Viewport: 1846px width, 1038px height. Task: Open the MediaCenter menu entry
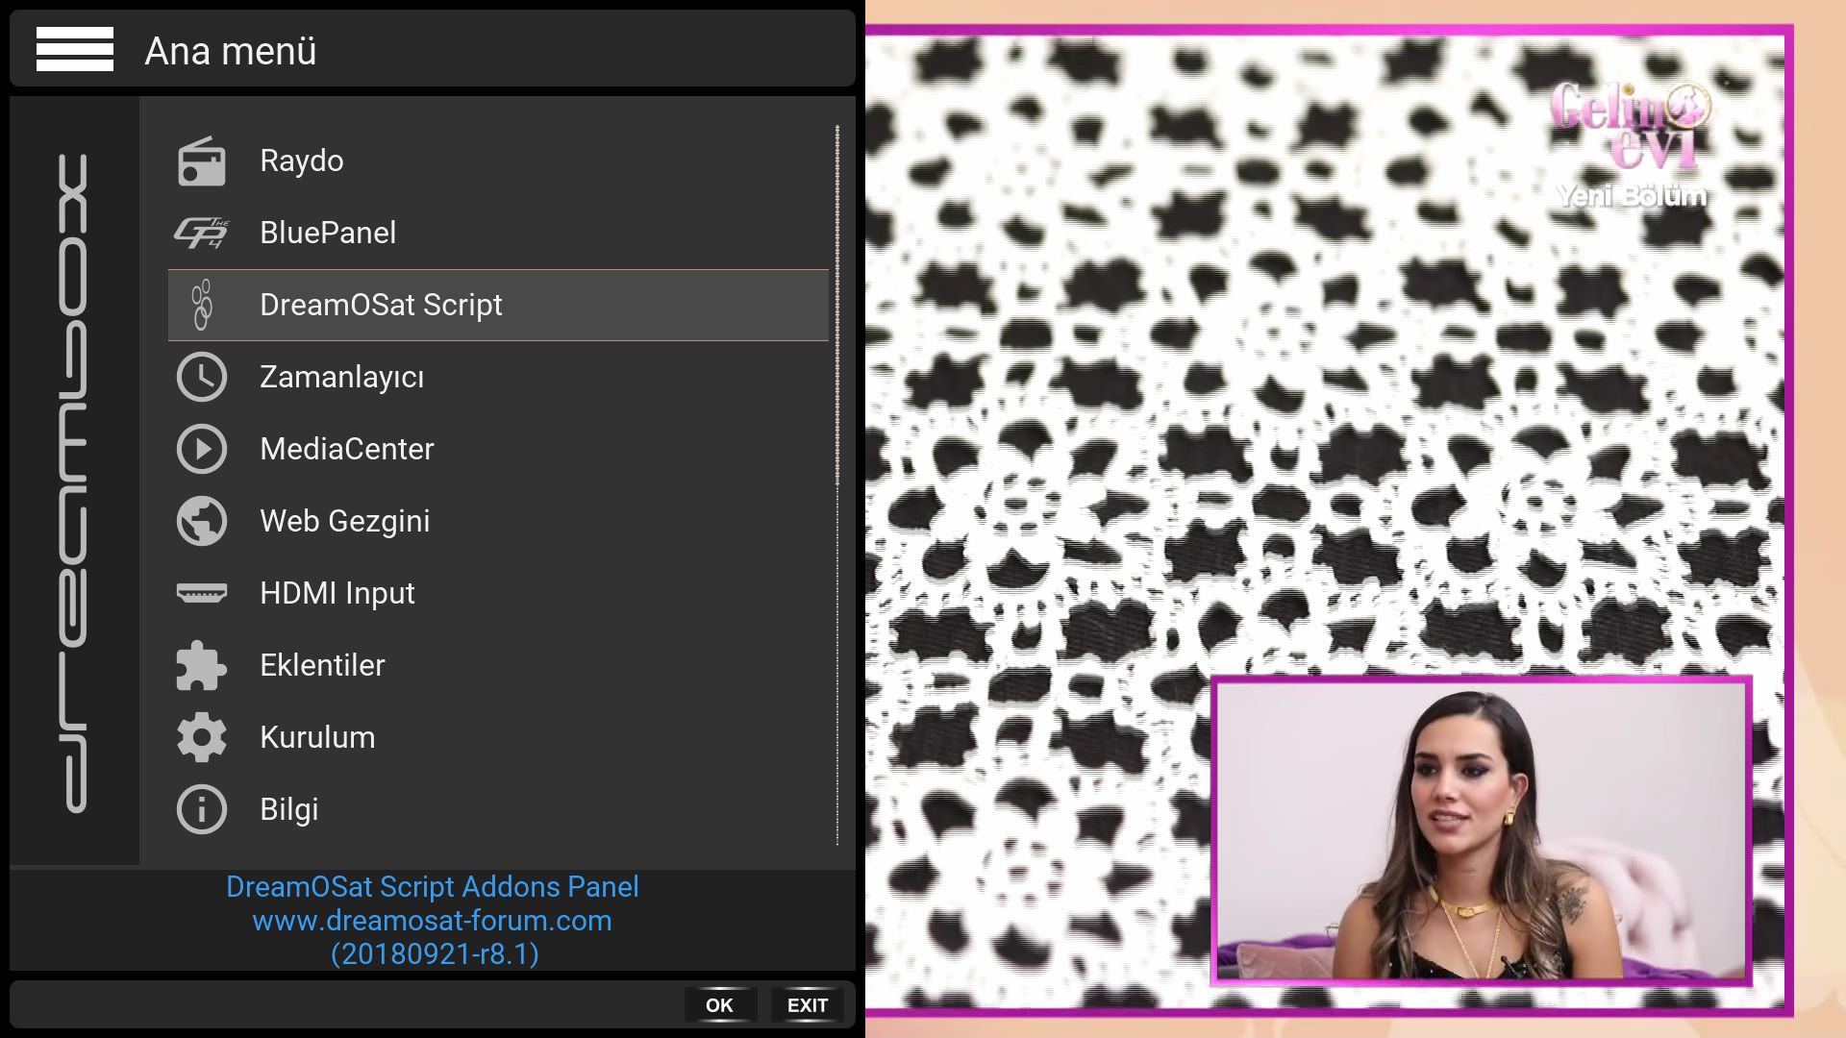tap(498, 449)
